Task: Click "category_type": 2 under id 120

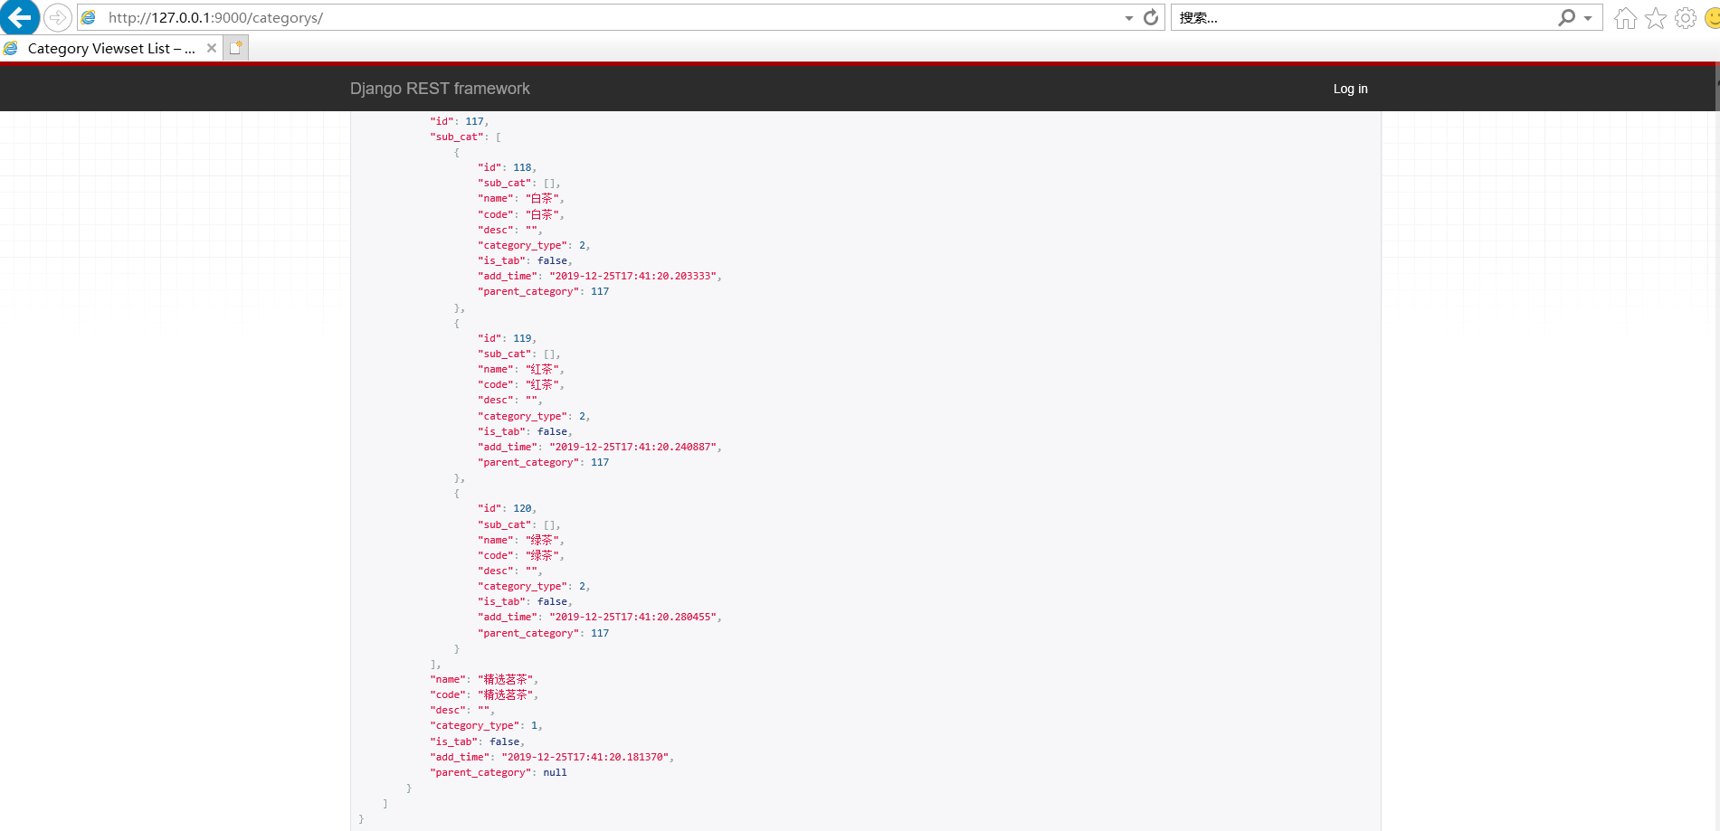Action: pyautogui.click(x=534, y=586)
